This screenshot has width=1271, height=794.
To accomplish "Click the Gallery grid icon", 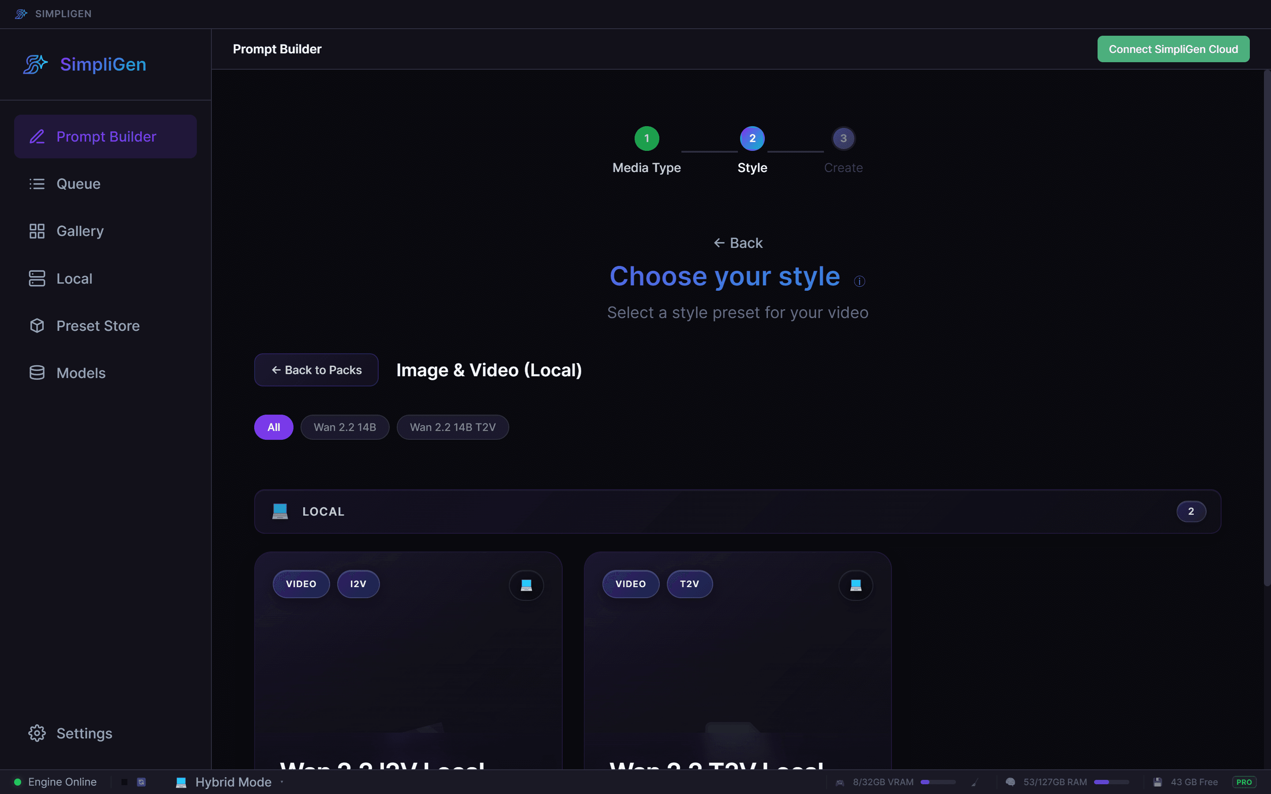I will click(37, 231).
